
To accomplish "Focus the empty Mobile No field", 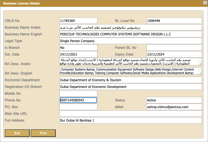I will click(x=78, y=93).
